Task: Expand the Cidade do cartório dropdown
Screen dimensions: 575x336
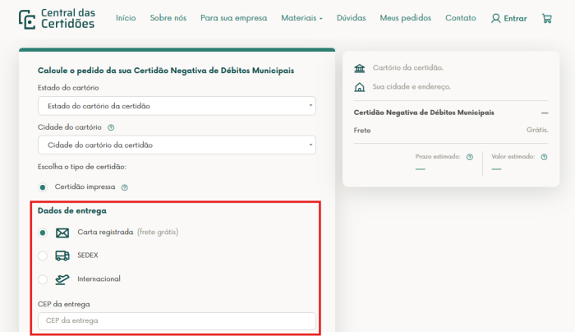Action: point(177,145)
